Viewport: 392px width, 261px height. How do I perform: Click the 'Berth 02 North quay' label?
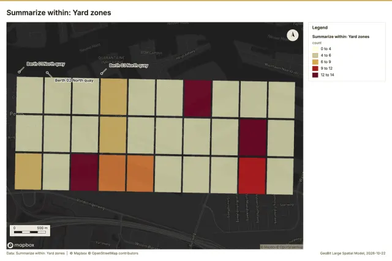pyautogui.click(x=74, y=80)
